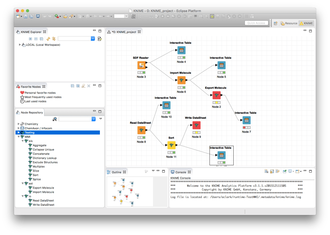Screen dimensions: 330x235
Task: Select the yellow Sort node icon
Action: point(171,145)
